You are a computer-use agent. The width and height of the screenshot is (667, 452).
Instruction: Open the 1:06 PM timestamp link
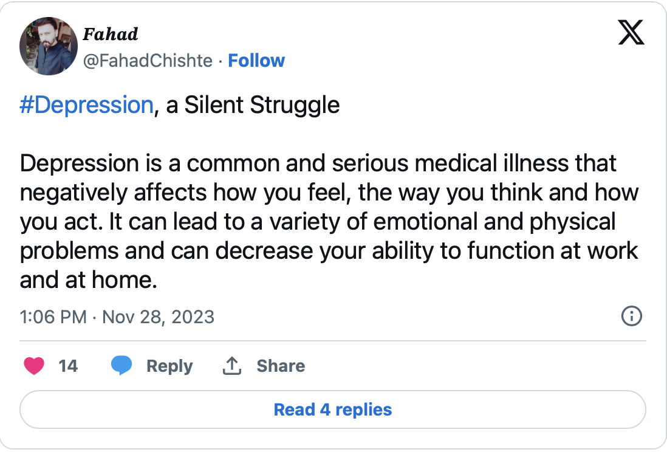coord(53,317)
